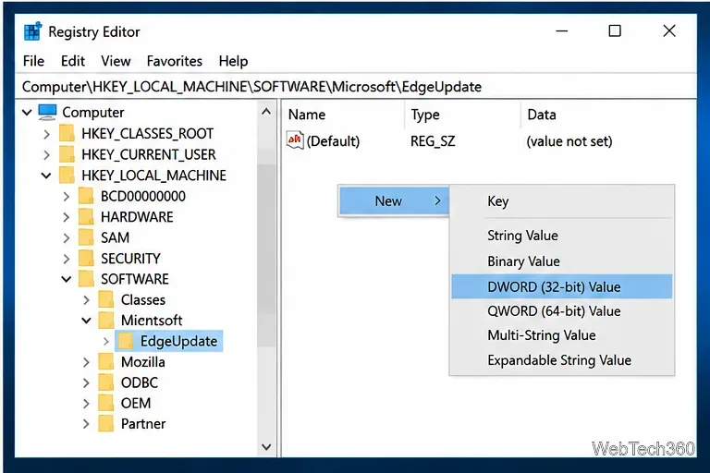The image size is (710, 473).
Task: Click the Mozilla folder icon
Action: pos(106,361)
